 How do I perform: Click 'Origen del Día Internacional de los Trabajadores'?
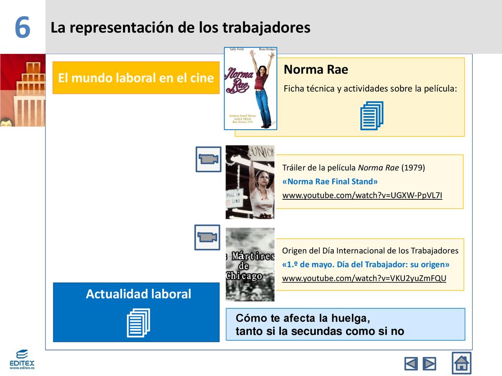click(370, 251)
